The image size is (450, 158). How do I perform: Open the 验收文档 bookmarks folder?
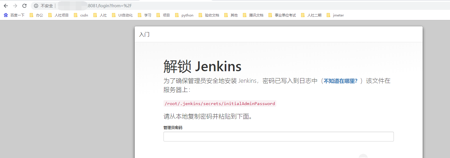point(209,15)
